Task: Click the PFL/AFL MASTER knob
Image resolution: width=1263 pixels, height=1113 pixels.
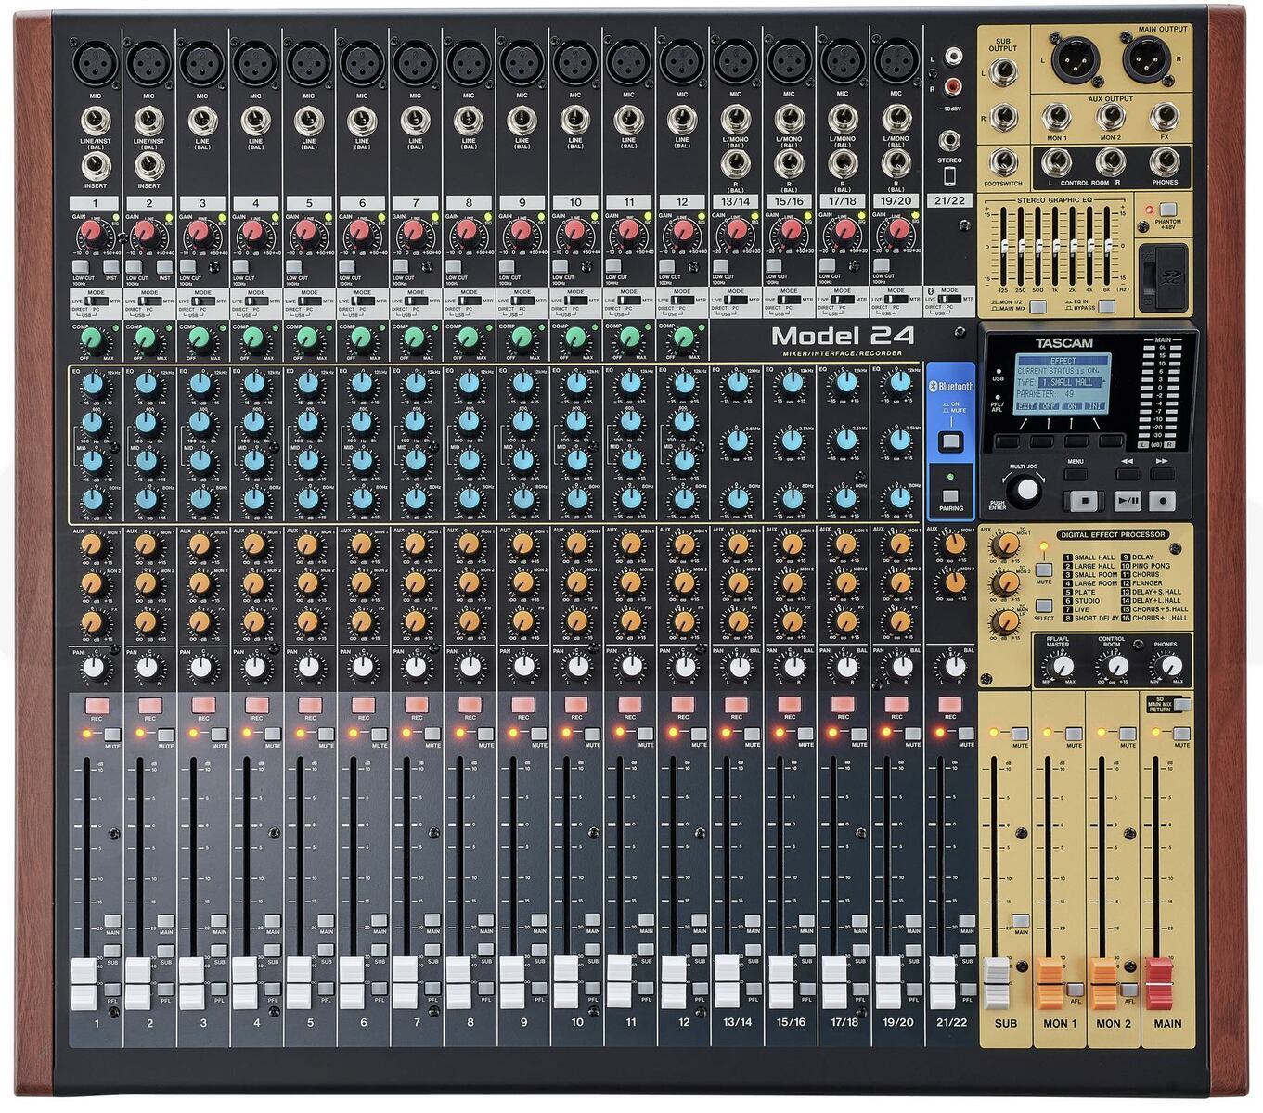Action: (1060, 664)
